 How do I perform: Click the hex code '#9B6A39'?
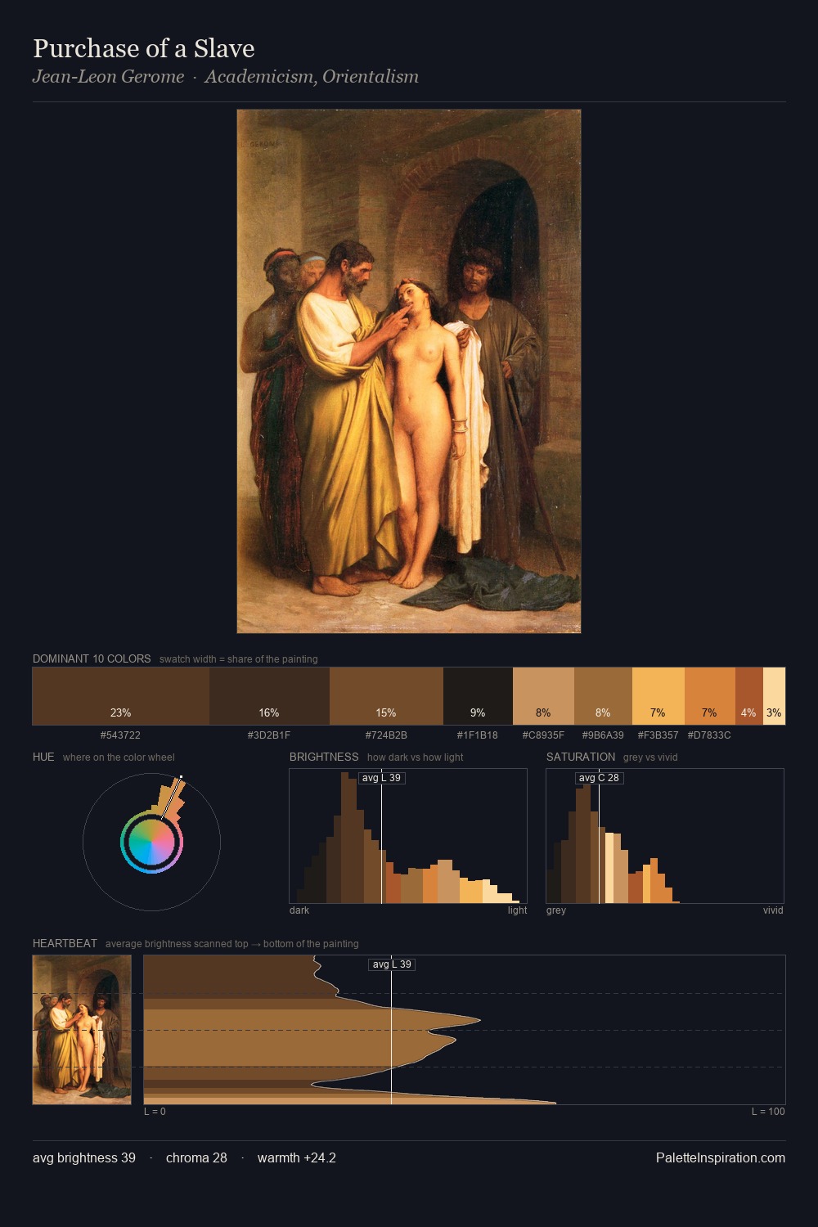(603, 735)
